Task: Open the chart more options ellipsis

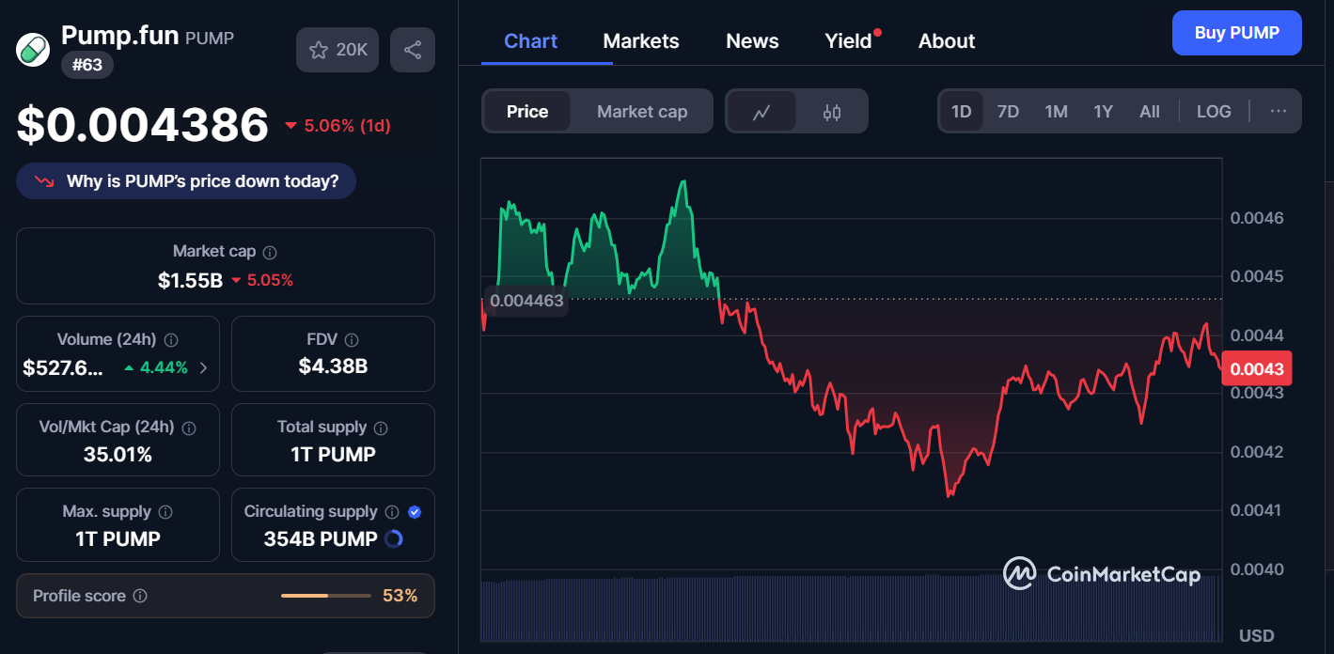Action: pos(1278,111)
